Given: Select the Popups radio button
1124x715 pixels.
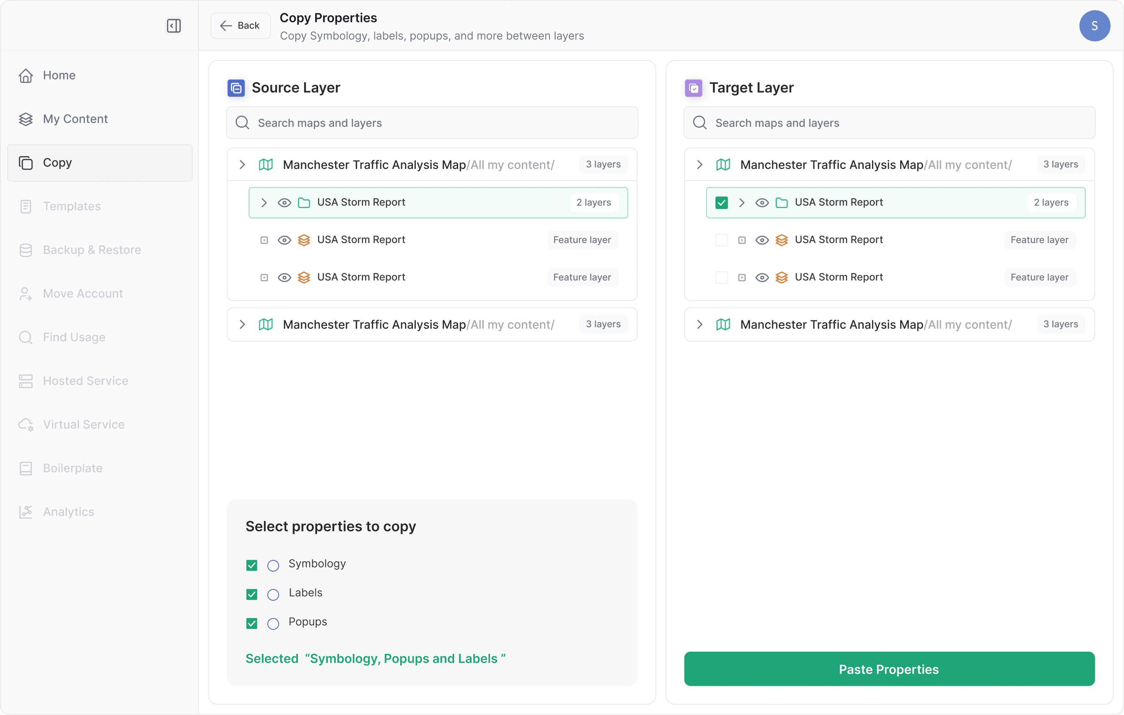Looking at the screenshot, I should click(x=273, y=624).
